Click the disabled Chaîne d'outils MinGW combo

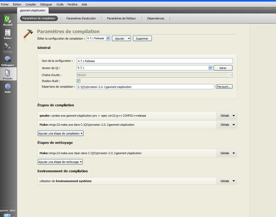[x=155, y=75]
